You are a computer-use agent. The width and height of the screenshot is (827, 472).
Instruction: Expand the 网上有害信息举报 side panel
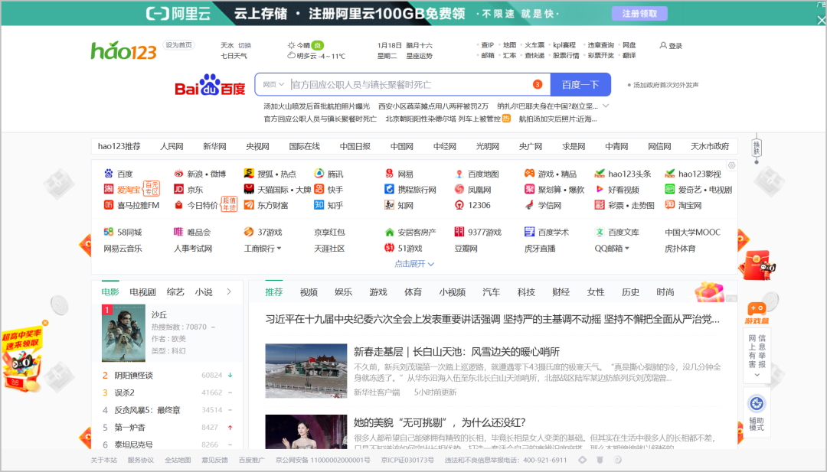757,375
